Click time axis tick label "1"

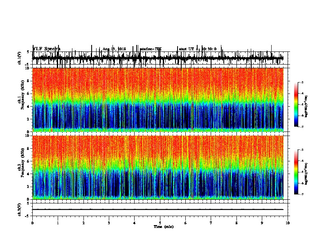pyautogui.click(x=58, y=223)
